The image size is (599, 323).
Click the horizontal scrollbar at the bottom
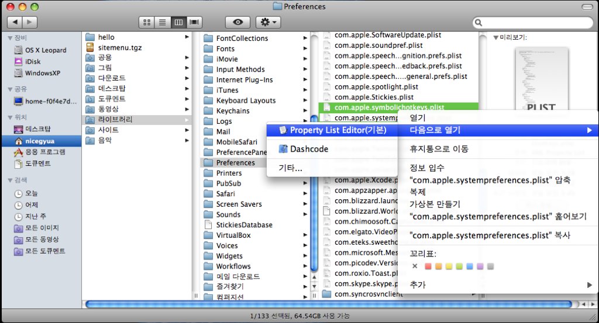[329, 304]
